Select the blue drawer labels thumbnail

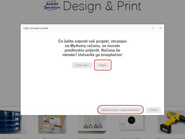(x=13, y=122)
